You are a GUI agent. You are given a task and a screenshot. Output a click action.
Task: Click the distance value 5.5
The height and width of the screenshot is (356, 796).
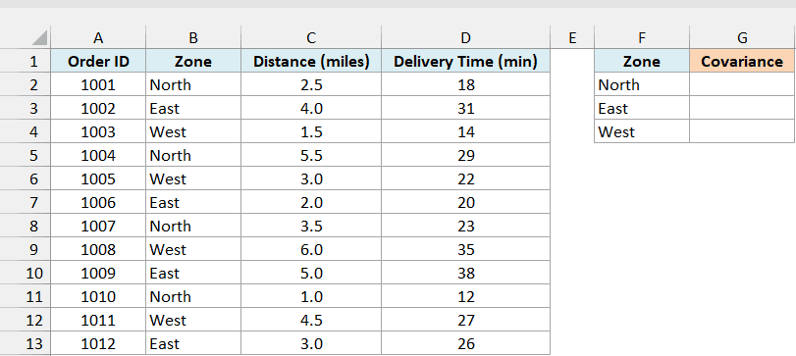(x=311, y=155)
